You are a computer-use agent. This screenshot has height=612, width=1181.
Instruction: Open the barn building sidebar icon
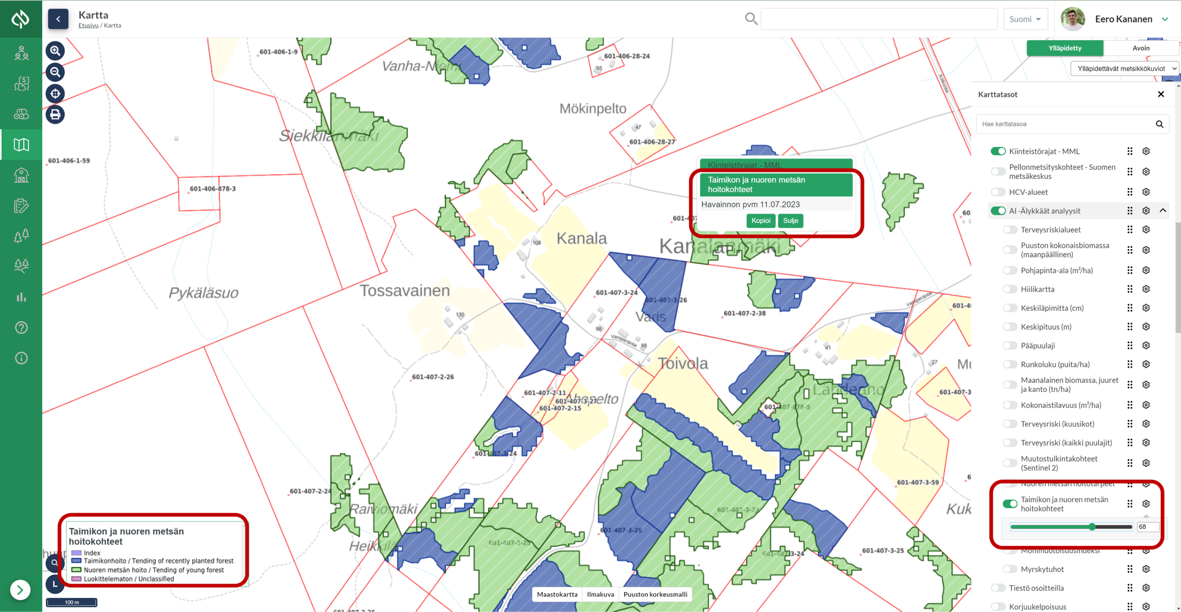pos(21,175)
